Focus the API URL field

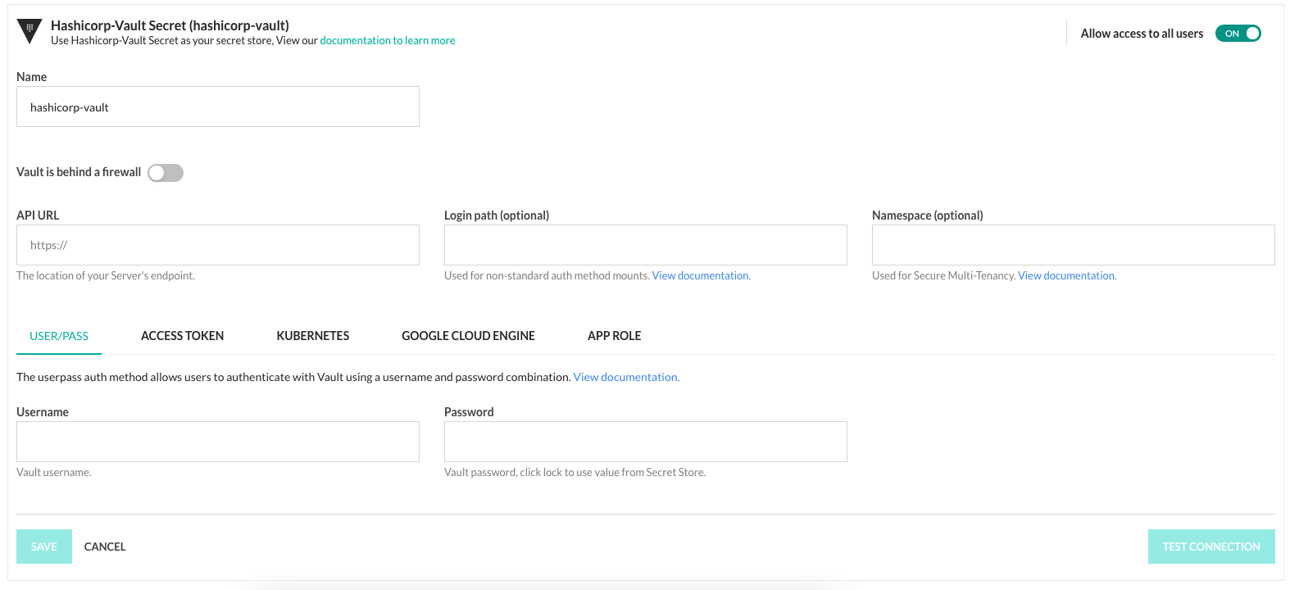click(x=218, y=245)
